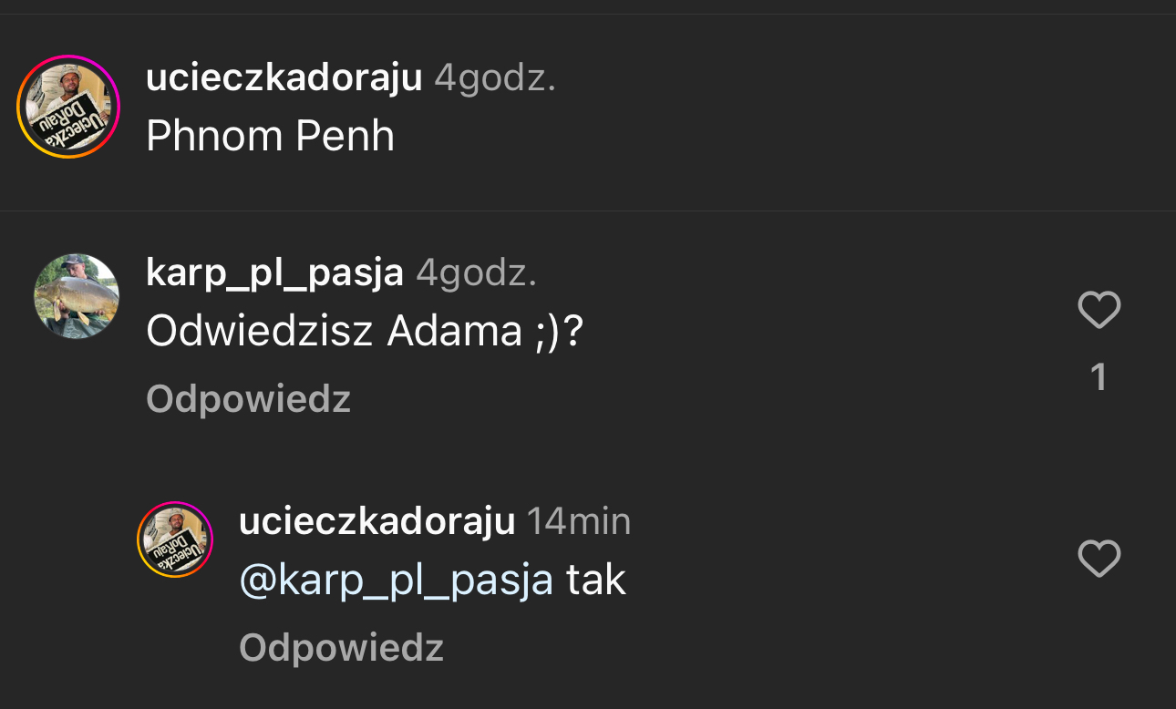Click the 4godz. timestamp beside karp_pl_pasja

click(x=477, y=272)
